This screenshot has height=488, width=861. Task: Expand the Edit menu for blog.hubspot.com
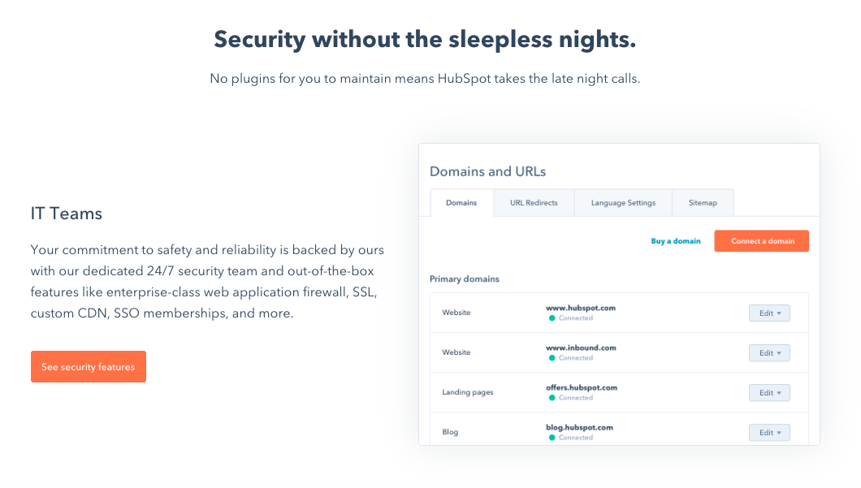pos(768,433)
